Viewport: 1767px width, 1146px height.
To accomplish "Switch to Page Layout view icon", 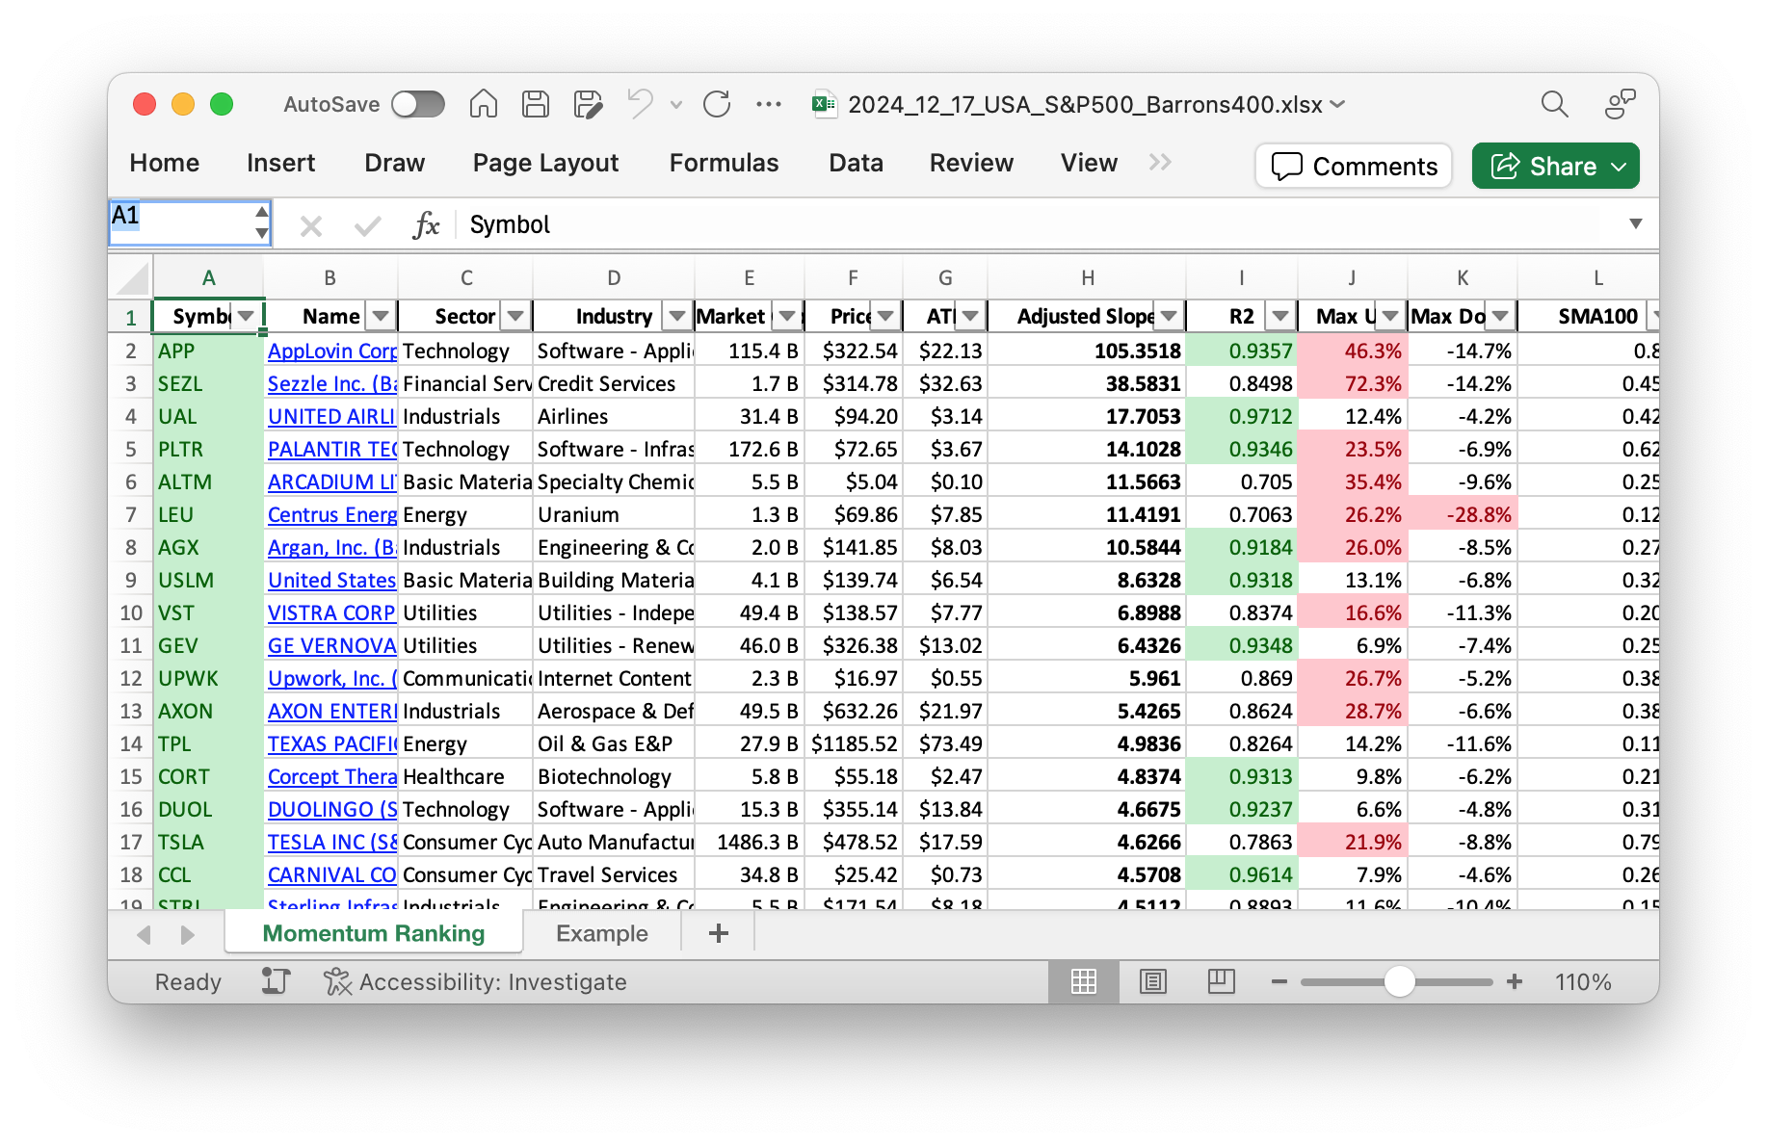I will pyautogui.click(x=1152, y=981).
